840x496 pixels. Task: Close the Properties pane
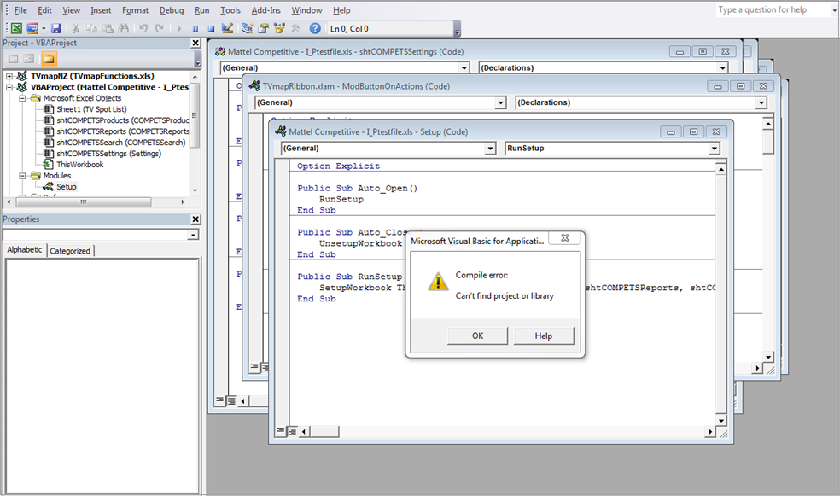[195, 219]
